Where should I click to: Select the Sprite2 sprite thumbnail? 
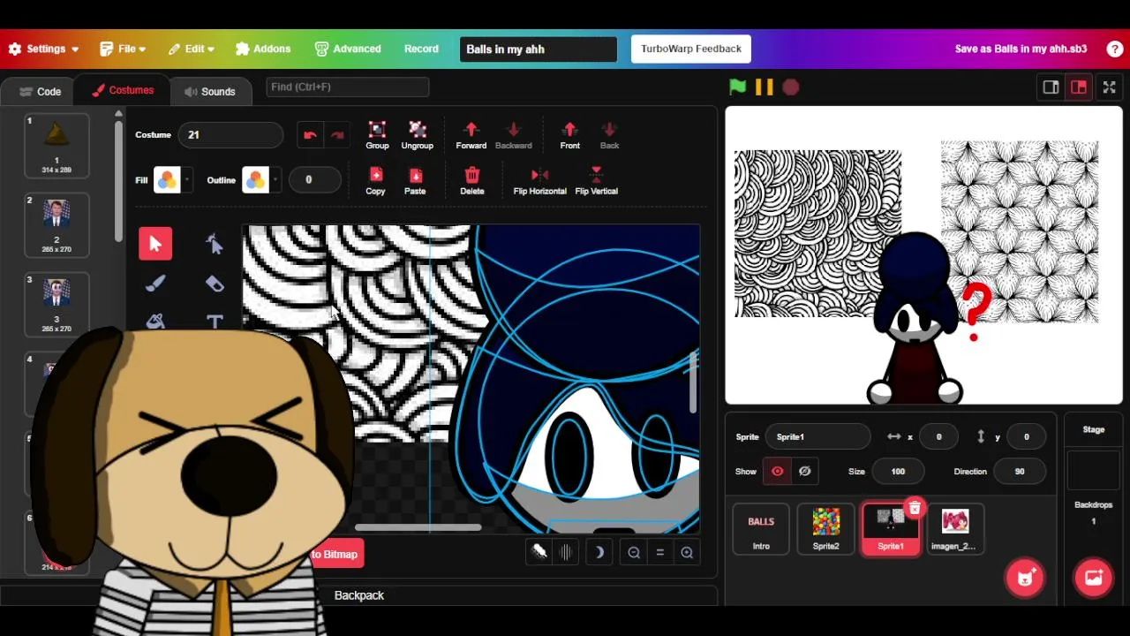click(x=825, y=528)
